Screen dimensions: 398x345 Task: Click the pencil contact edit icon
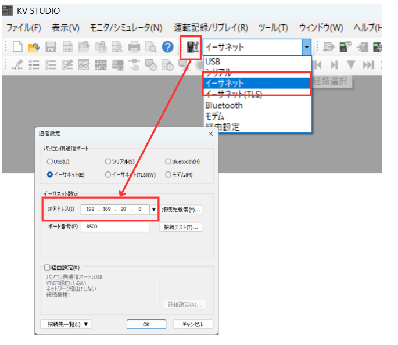coord(17,65)
